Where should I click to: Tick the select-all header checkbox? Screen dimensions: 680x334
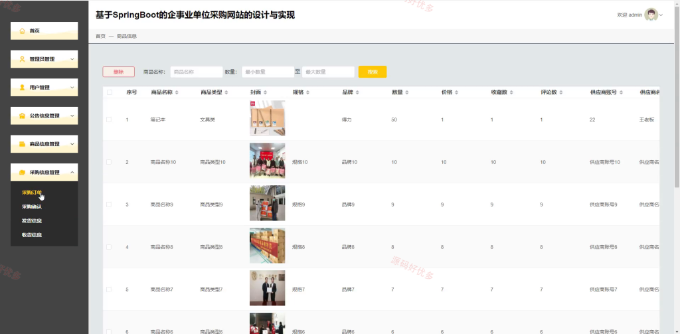pos(110,92)
